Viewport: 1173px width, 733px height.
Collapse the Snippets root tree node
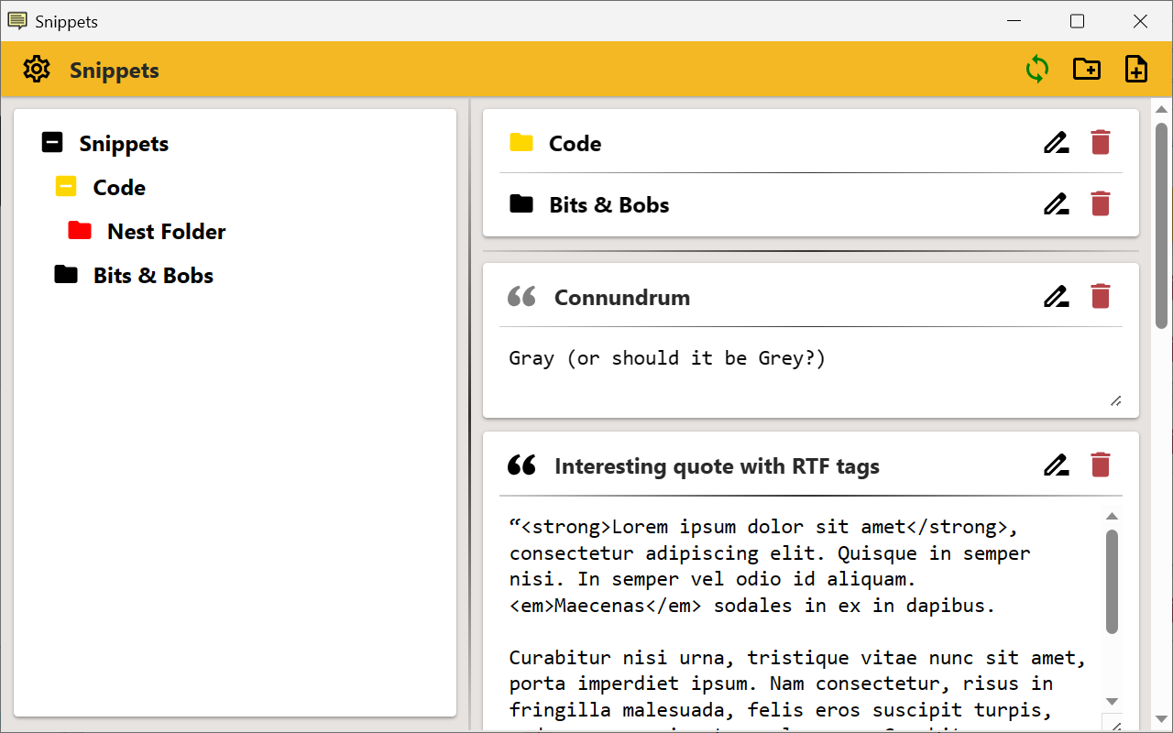pyautogui.click(x=53, y=143)
